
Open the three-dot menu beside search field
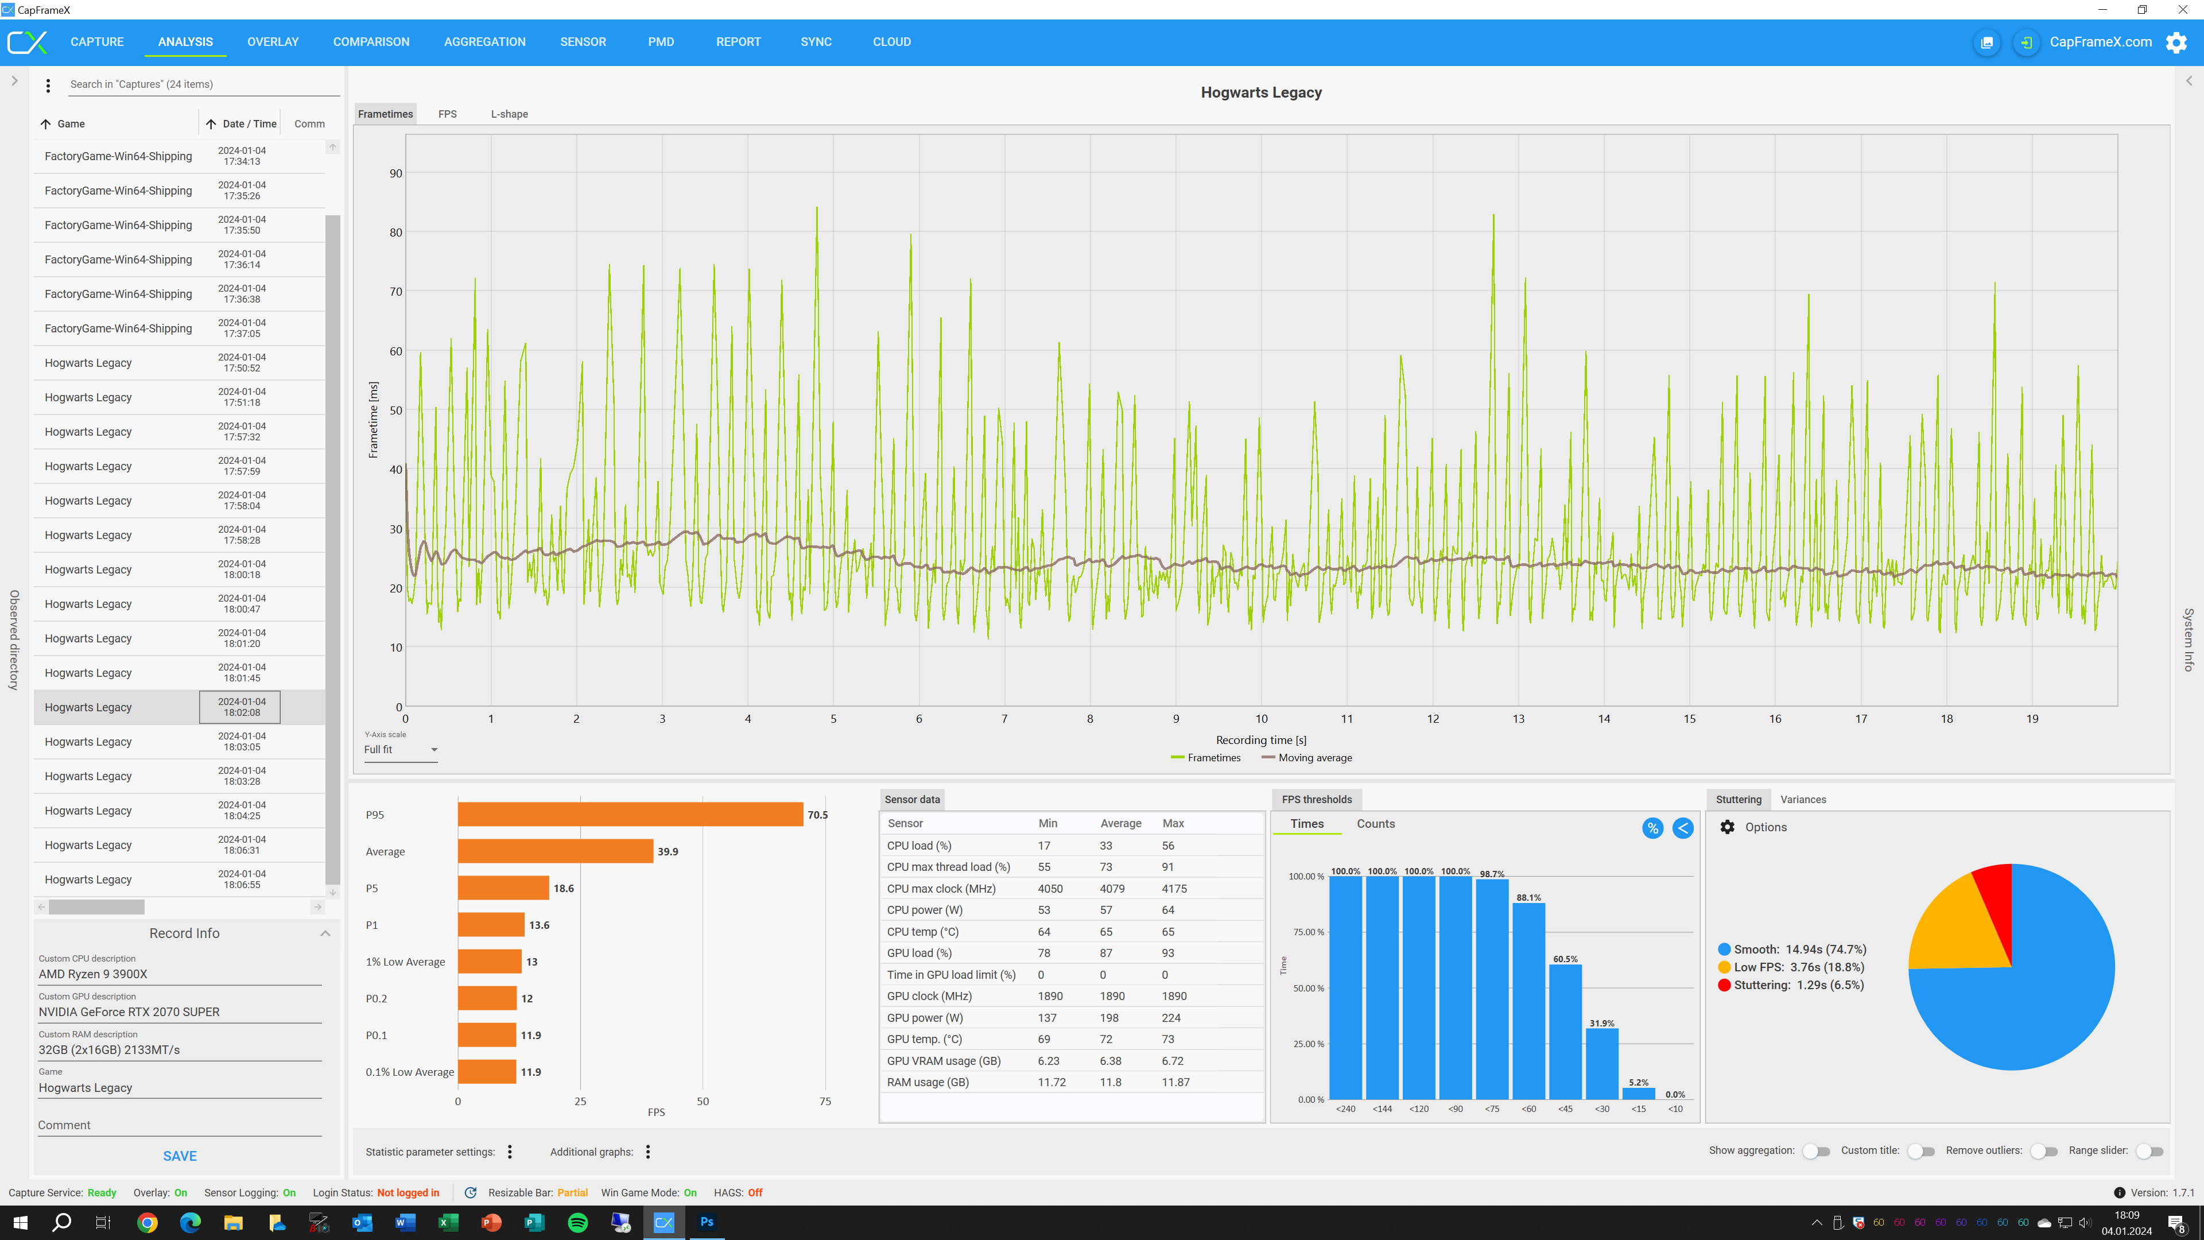click(48, 85)
